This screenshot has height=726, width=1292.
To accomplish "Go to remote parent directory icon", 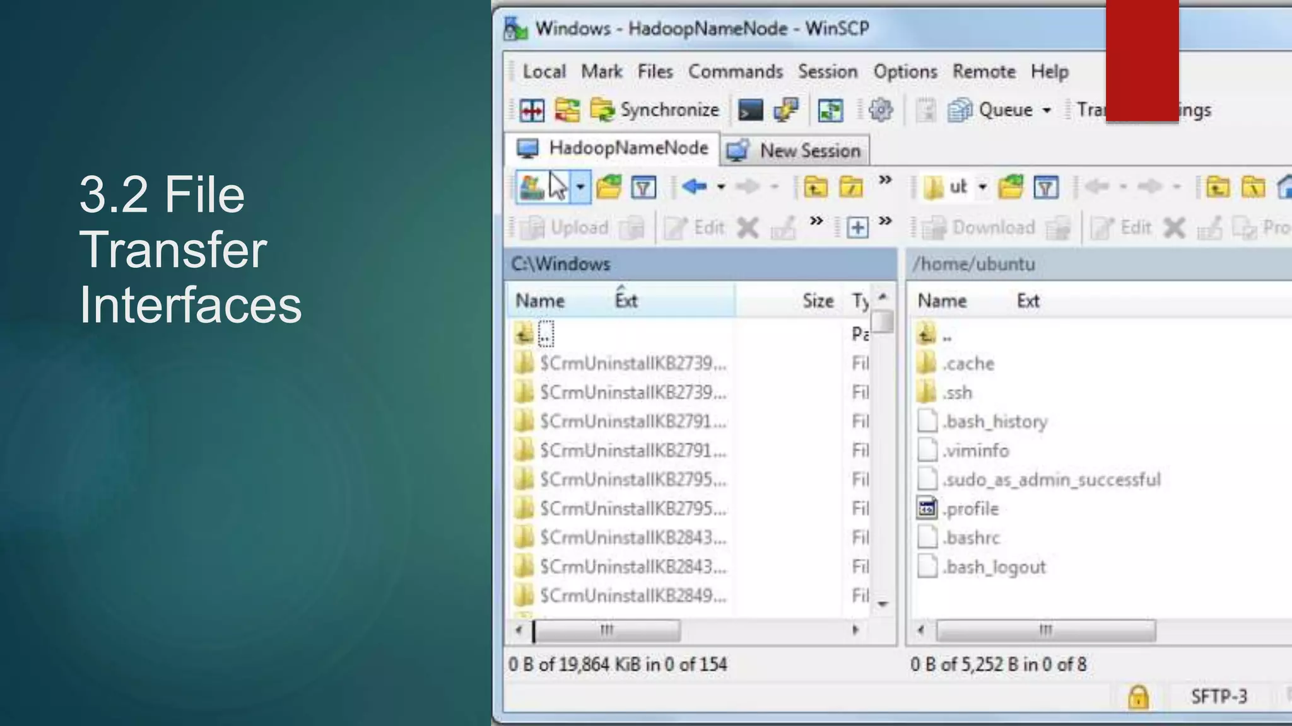I will pyautogui.click(x=1218, y=187).
